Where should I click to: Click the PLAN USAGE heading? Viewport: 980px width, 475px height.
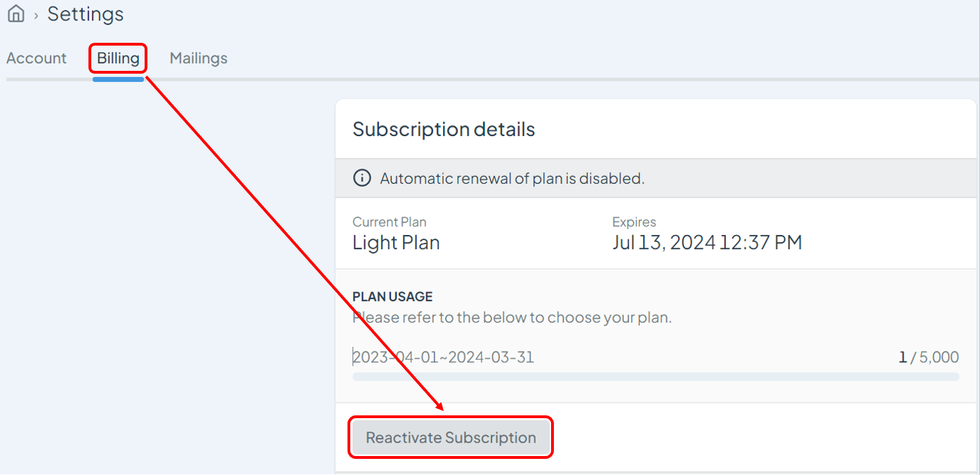(392, 297)
